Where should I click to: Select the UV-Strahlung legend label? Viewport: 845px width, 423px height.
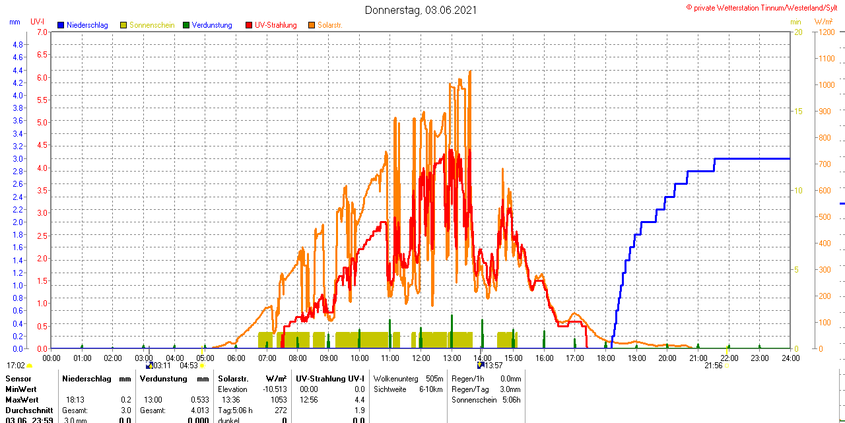pyautogui.click(x=276, y=25)
